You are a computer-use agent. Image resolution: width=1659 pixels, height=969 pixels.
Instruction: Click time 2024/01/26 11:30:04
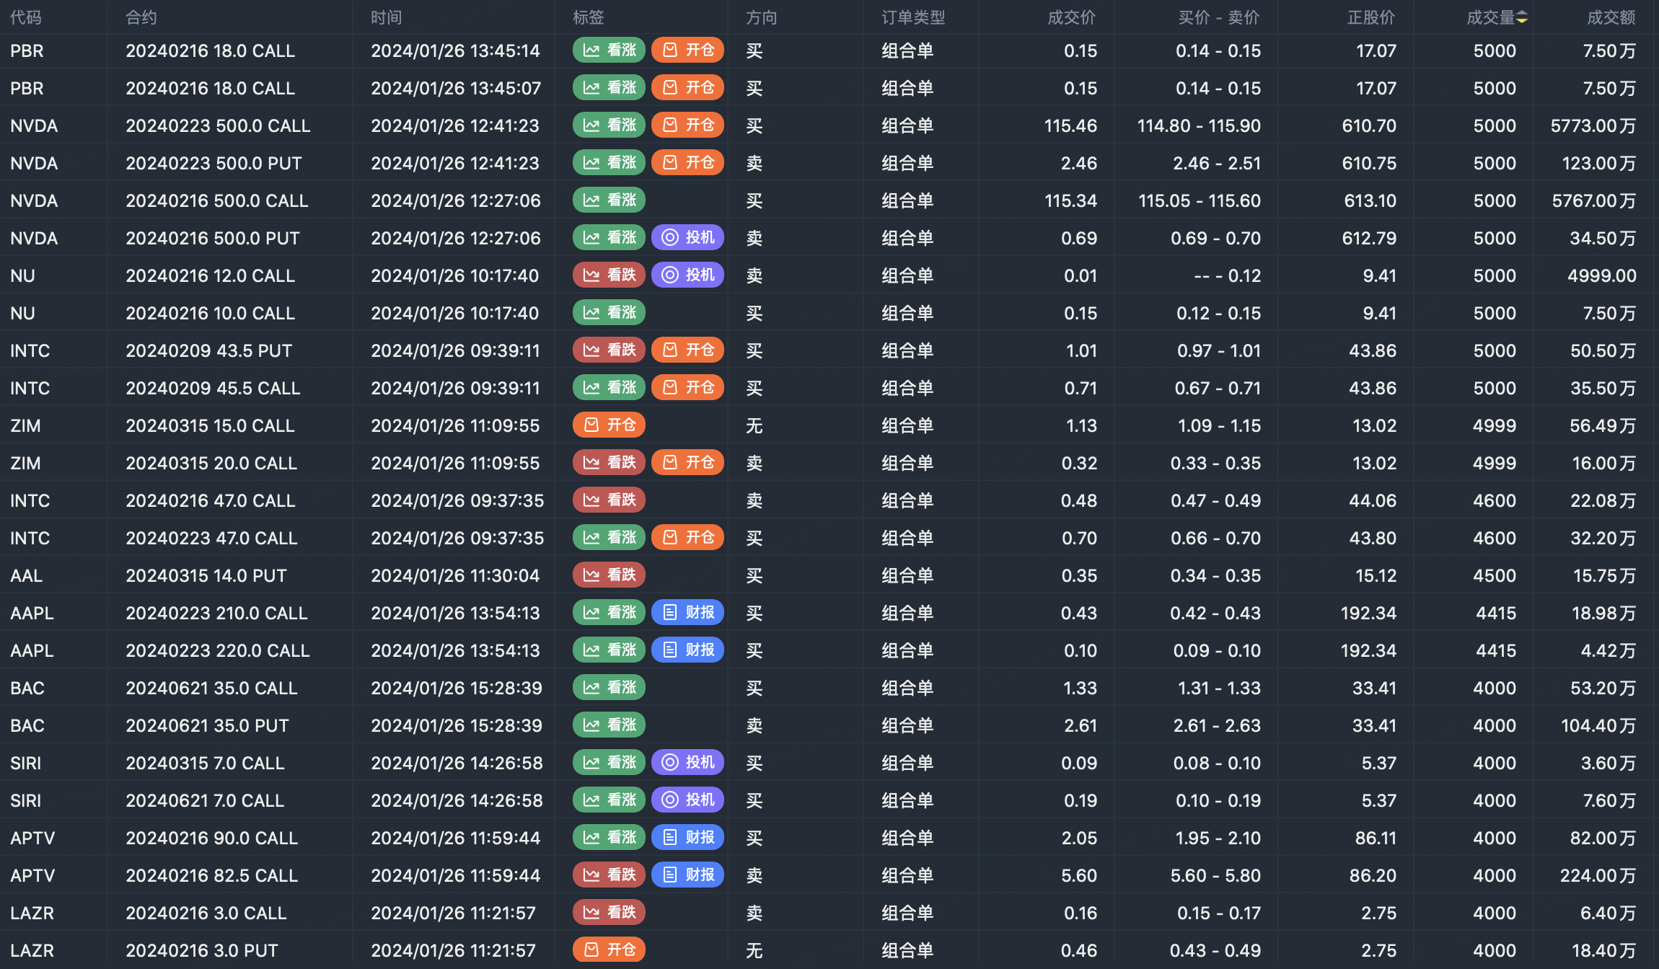(x=455, y=576)
